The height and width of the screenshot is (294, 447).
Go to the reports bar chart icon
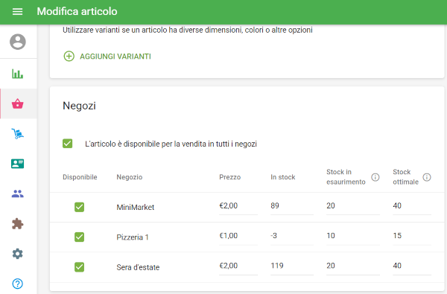[x=17, y=74]
